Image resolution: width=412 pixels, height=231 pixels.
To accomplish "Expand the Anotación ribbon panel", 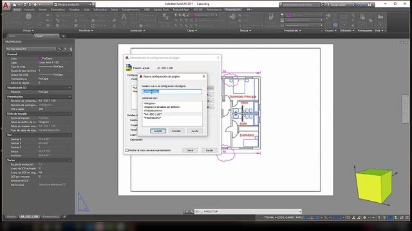I will click(x=137, y=31).
